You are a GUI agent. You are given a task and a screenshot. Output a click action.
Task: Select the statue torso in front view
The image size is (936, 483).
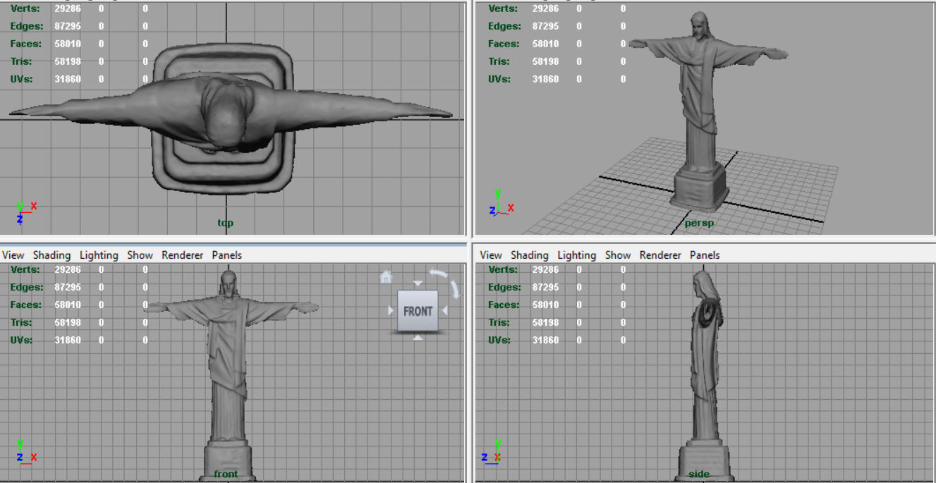point(228,346)
